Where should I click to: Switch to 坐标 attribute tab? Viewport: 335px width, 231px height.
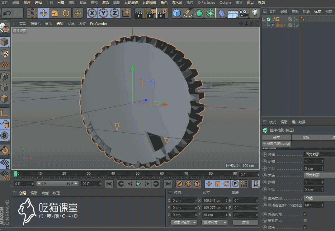pyautogui.click(x=306, y=137)
